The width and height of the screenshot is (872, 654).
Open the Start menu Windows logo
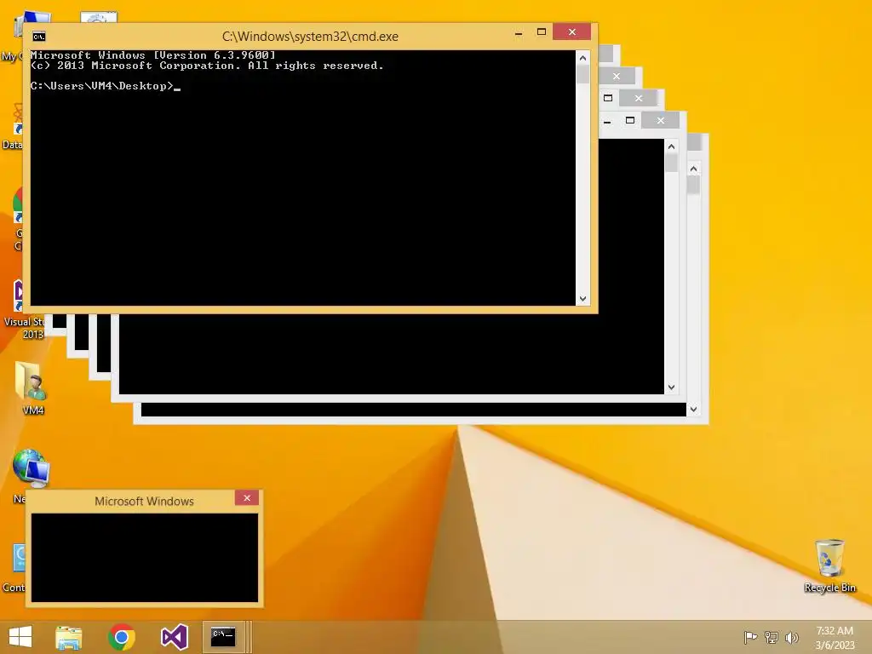pyautogui.click(x=20, y=637)
